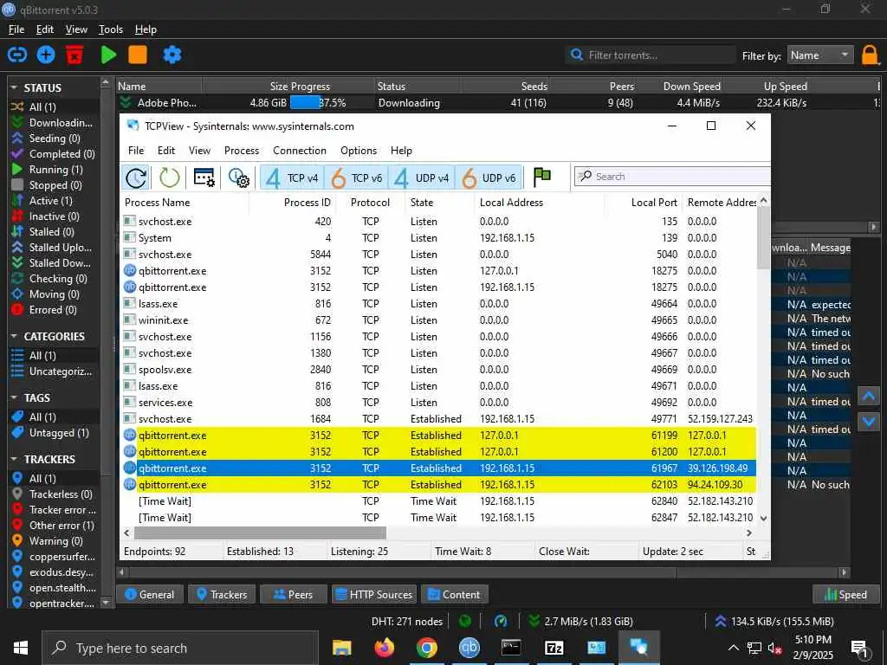Click the TCPView refresh-rate clock-gear icon

(x=239, y=178)
